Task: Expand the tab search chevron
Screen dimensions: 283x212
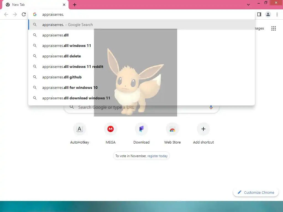Action: point(248,5)
